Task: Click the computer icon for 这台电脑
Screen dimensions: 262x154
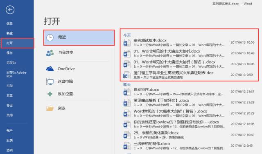Action: click(50, 81)
